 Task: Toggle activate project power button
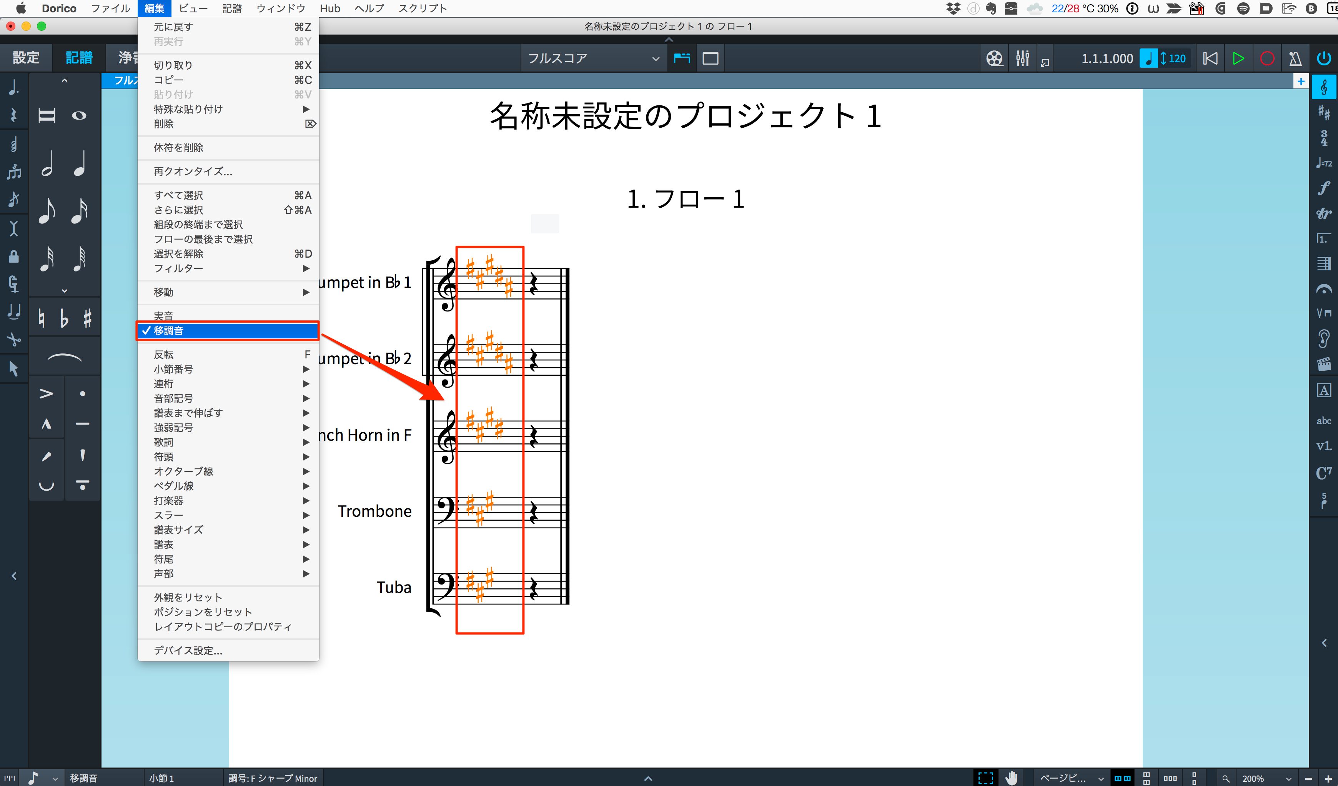pyautogui.click(x=1324, y=58)
